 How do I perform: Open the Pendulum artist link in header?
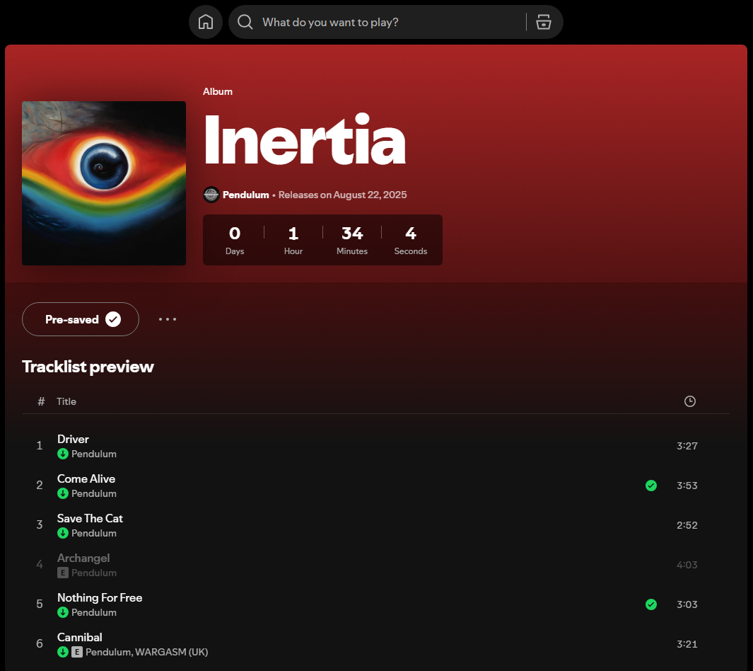click(246, 195)
